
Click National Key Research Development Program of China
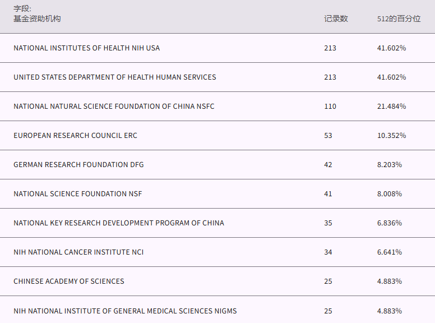click(x=118, y=223)
